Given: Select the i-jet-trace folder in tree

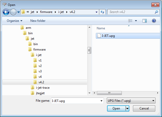Looking at the screenshot, I should point(43,88).
